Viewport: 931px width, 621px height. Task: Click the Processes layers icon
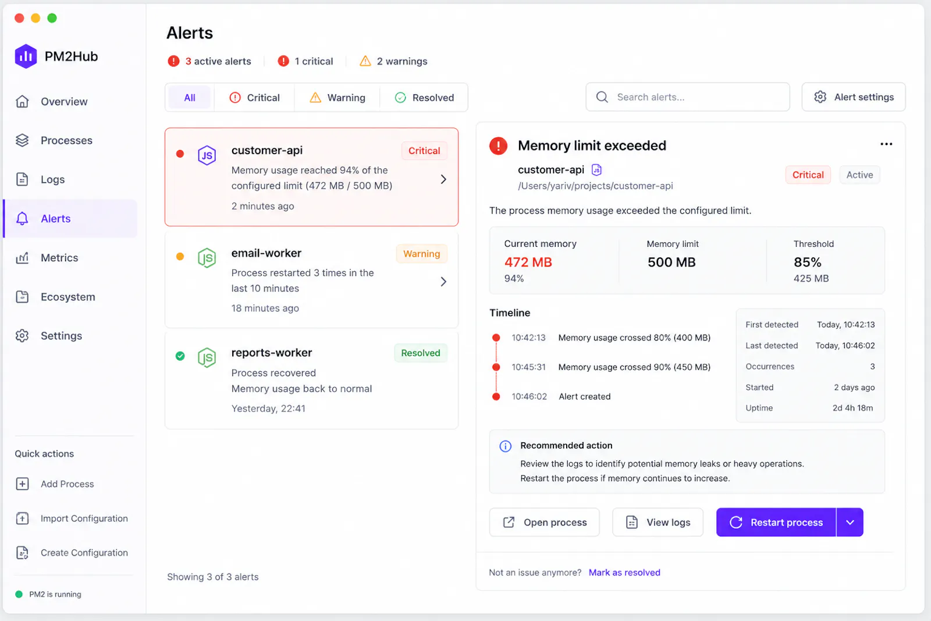pyautogui.click(x=22, y=140)
